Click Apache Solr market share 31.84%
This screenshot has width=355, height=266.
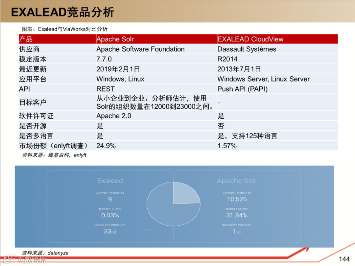point(237,215)
